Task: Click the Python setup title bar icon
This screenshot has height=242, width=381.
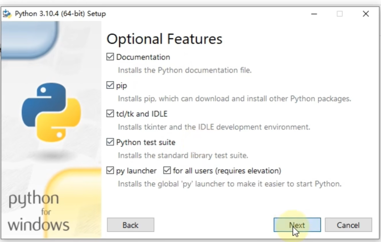Action: [x=7, y=14]
